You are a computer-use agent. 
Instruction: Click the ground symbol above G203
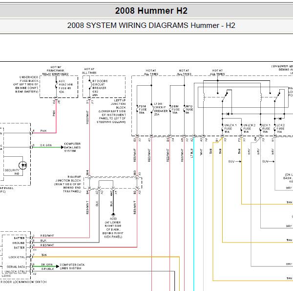(x=113, y=215)
